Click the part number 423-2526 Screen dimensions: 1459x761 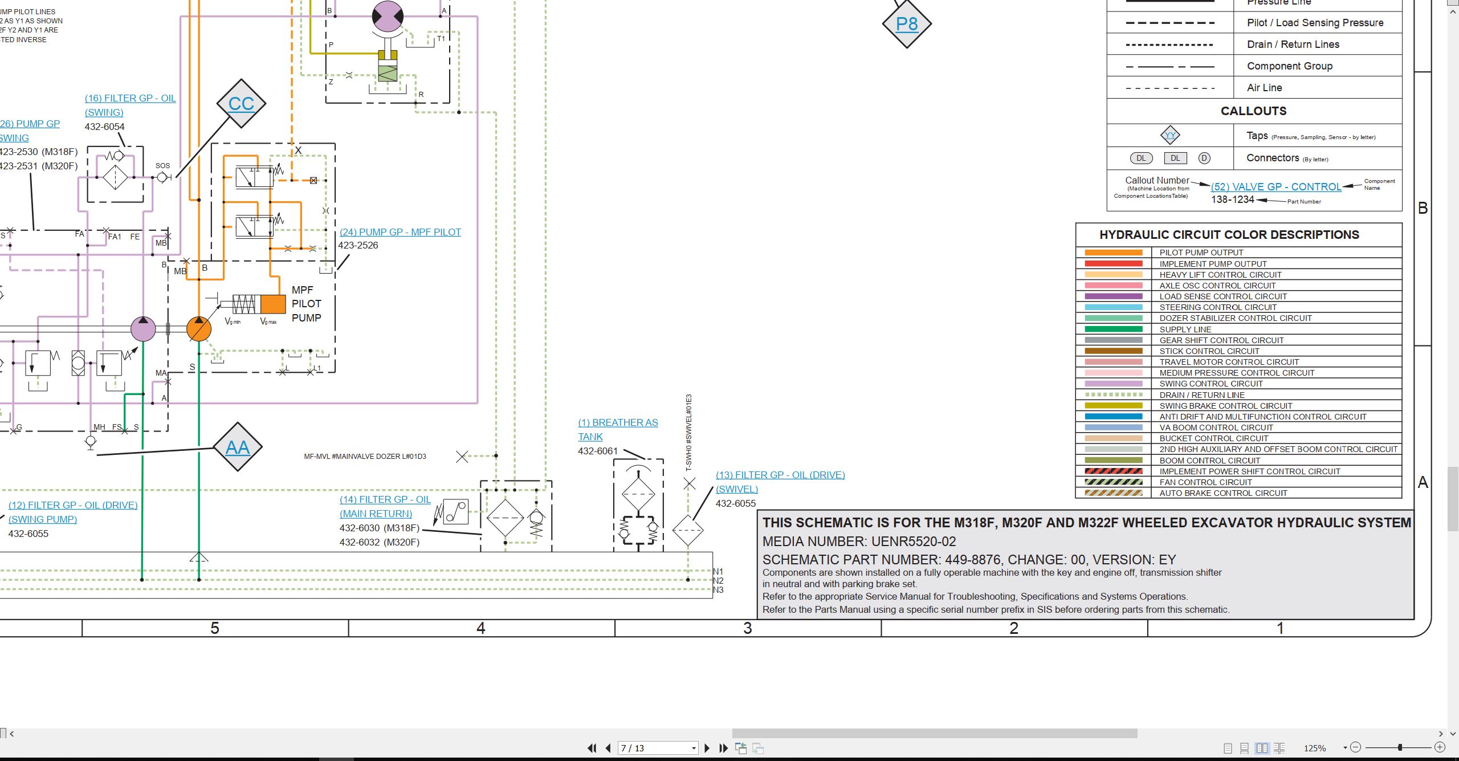tap(358, 246)
